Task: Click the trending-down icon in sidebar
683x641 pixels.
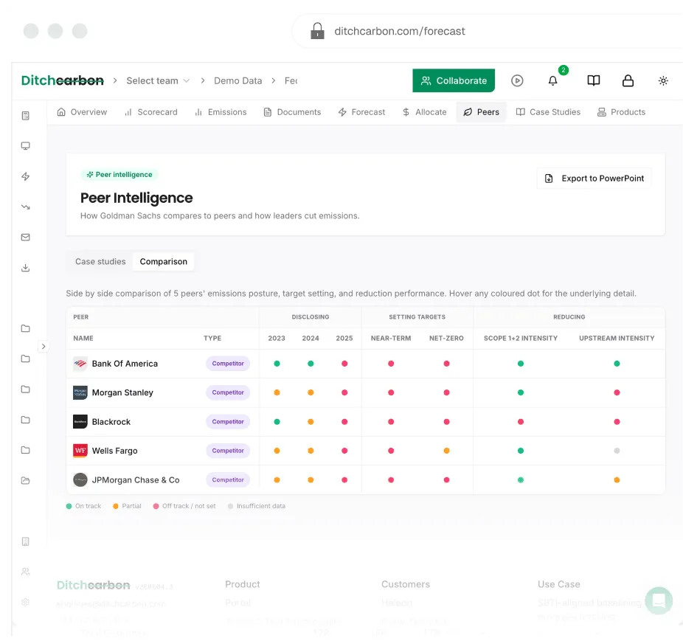Action: [x=26, y=207]
